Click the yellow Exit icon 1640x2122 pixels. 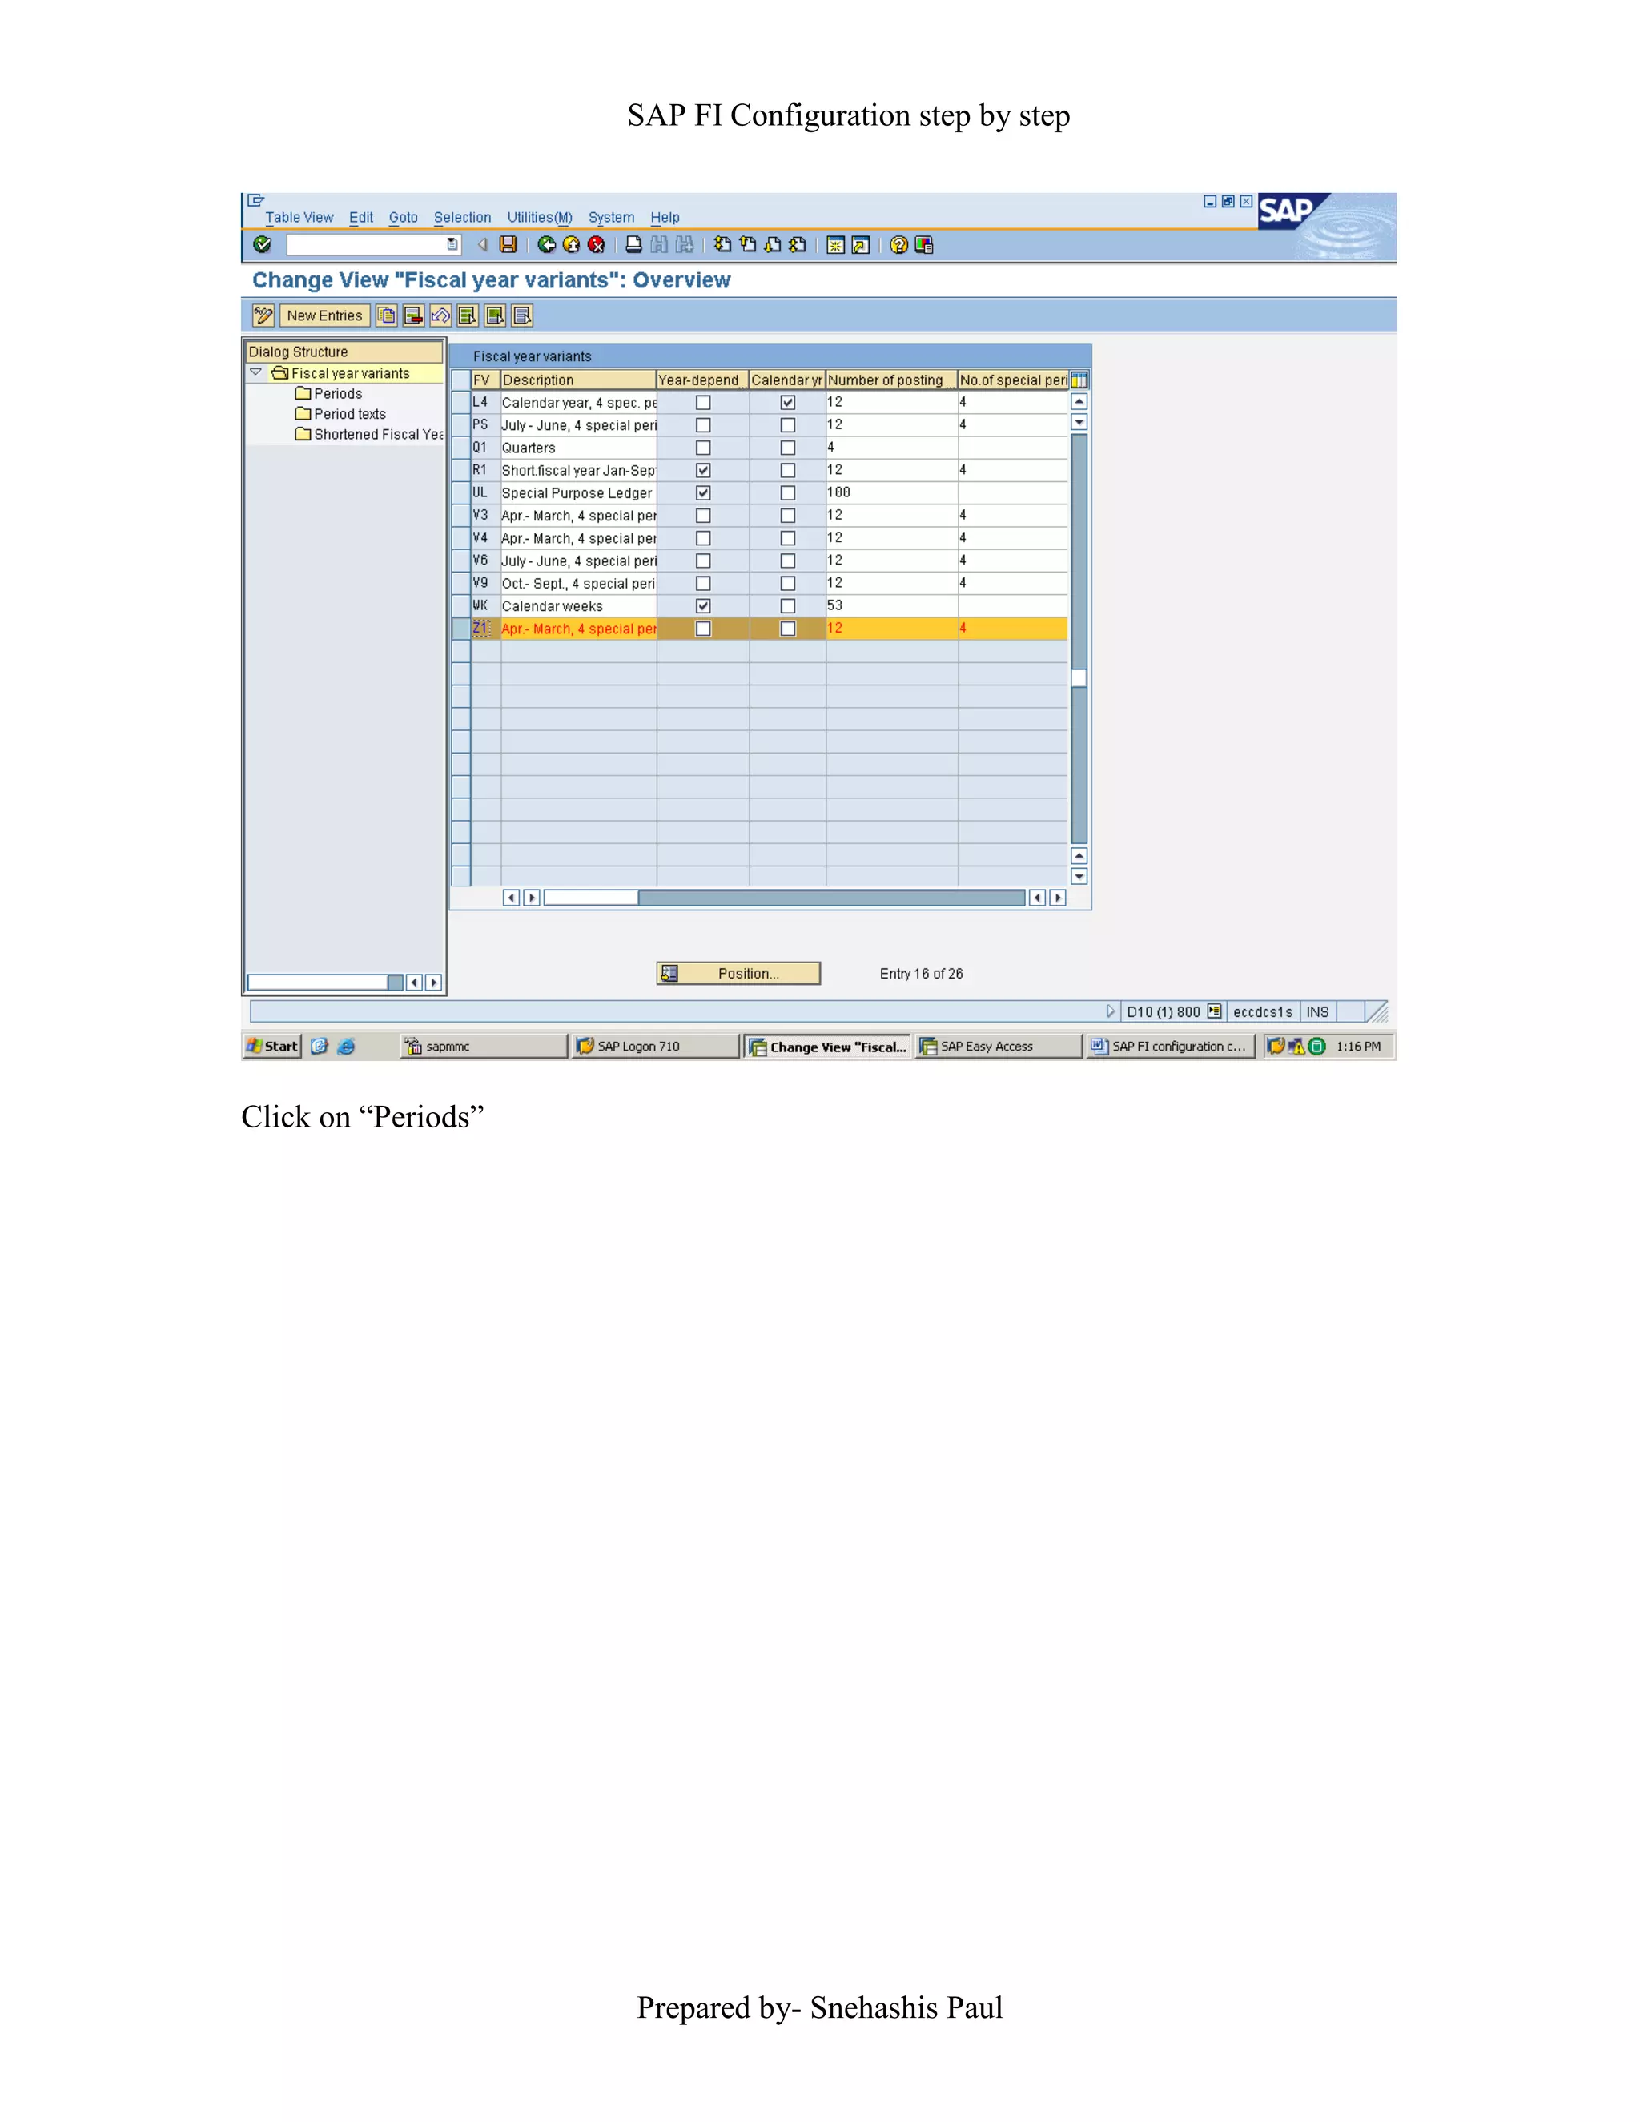coord(571,245)
